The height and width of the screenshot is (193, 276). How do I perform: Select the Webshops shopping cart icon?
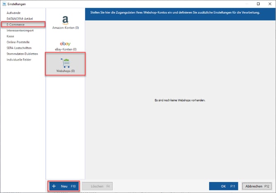[65, 63]
